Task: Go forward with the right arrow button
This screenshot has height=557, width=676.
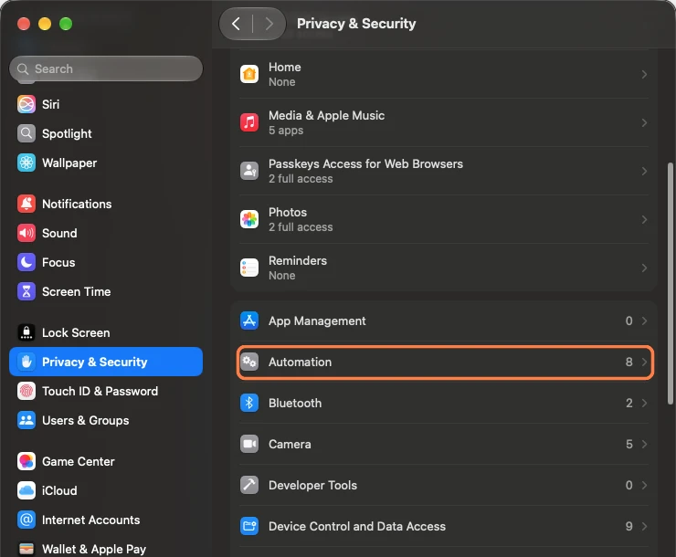Action: pos(269,24)
